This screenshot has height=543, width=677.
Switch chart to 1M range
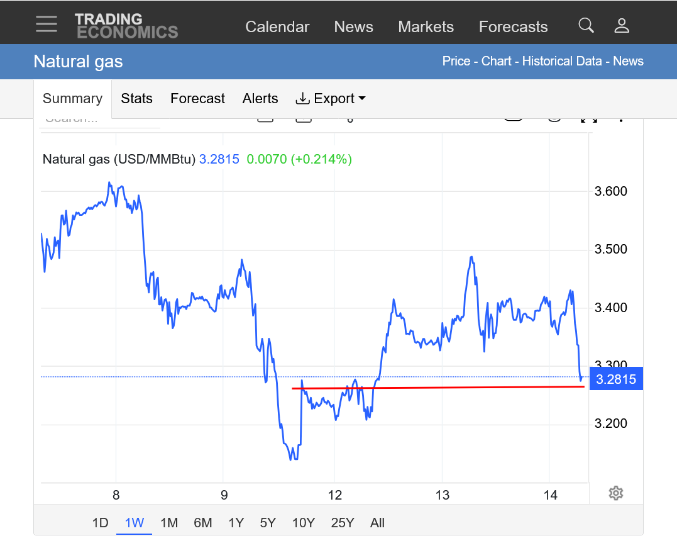pyautogui.click(x=169, y=523)
